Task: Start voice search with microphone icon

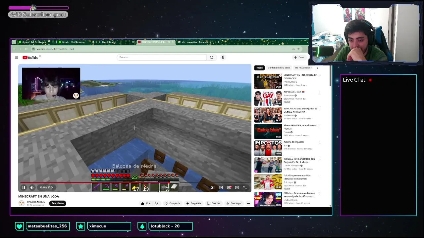Action: 223,58
